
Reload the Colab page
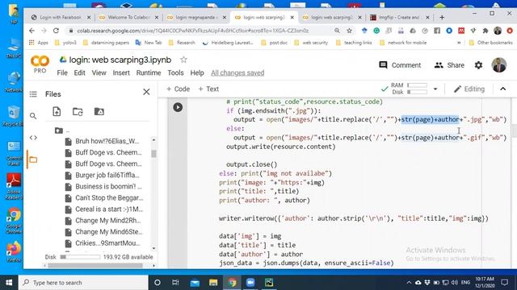(56, 31)
